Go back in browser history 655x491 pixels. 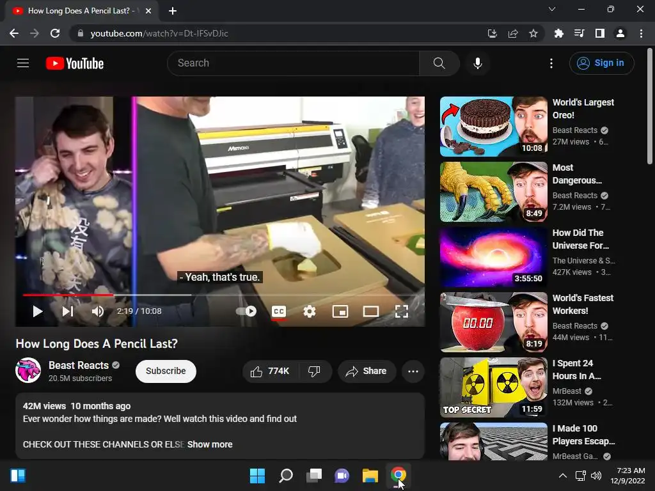tap(14, 33)
